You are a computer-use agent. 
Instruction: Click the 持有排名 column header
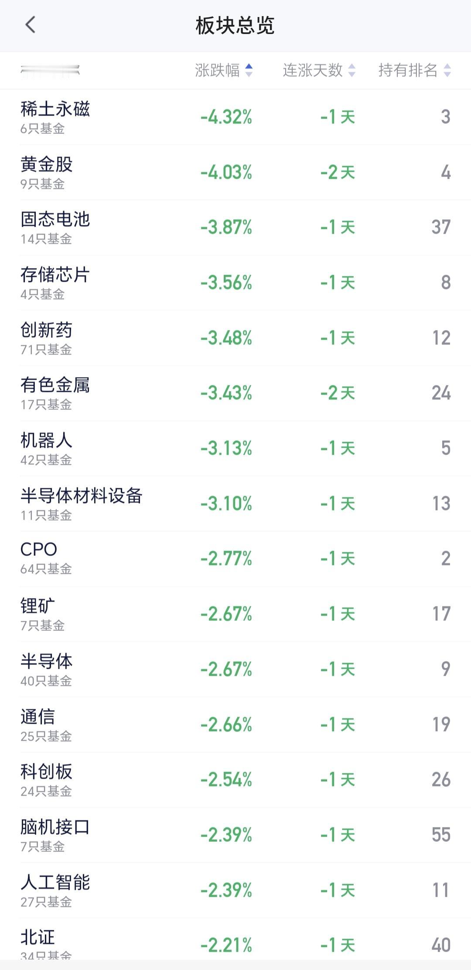(x=408, y=70)
